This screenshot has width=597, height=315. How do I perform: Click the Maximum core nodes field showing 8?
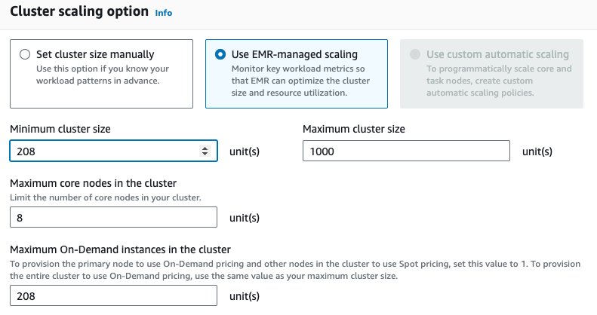(113, 217)
